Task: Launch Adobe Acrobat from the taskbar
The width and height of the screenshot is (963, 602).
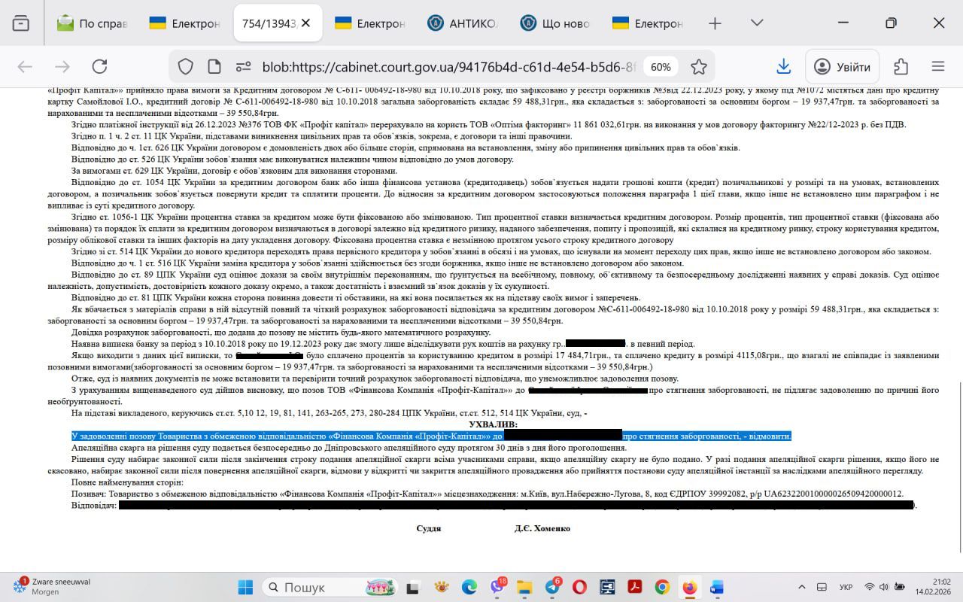Action: click(635, 588)
